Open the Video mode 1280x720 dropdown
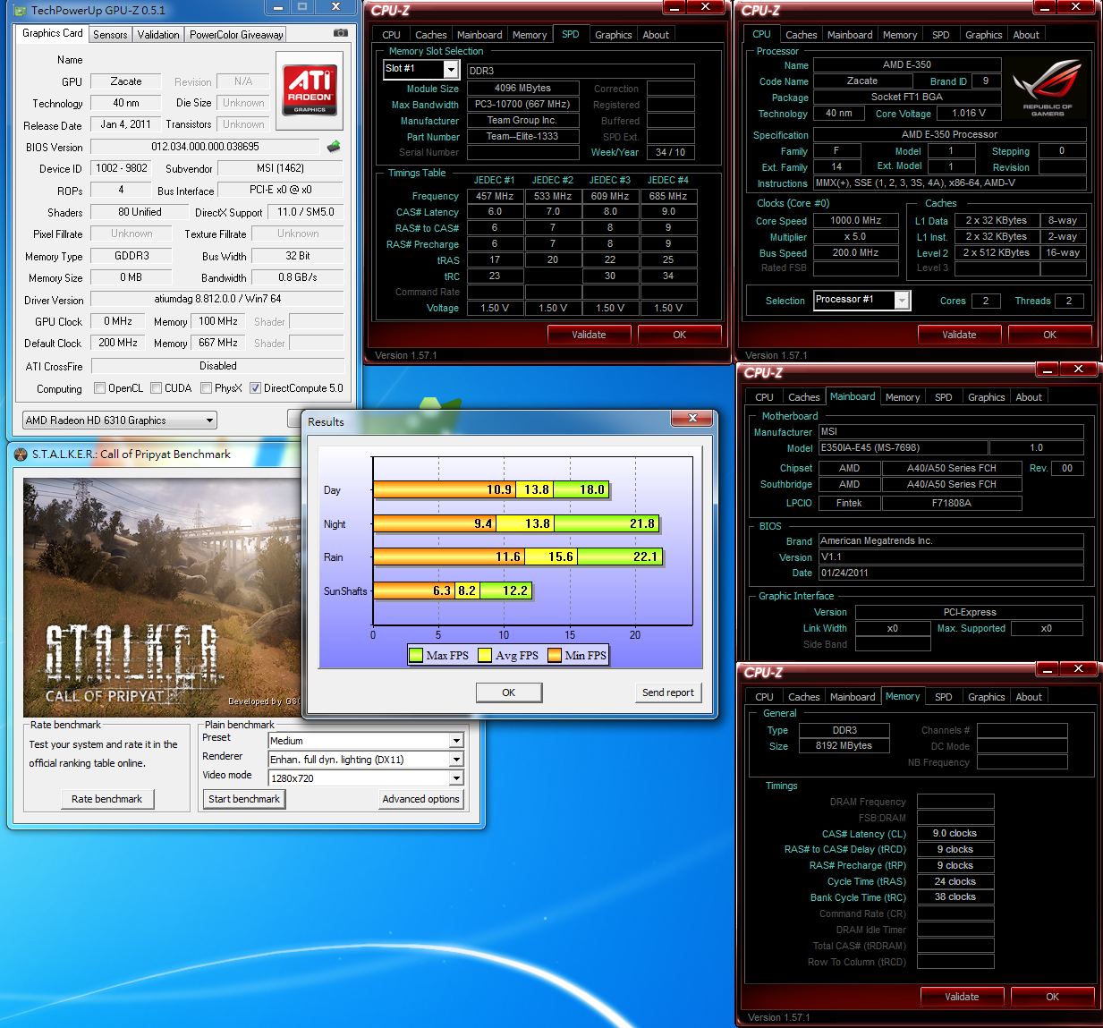The height and width of the screenshot is (1028, 1103). (366, 778)
